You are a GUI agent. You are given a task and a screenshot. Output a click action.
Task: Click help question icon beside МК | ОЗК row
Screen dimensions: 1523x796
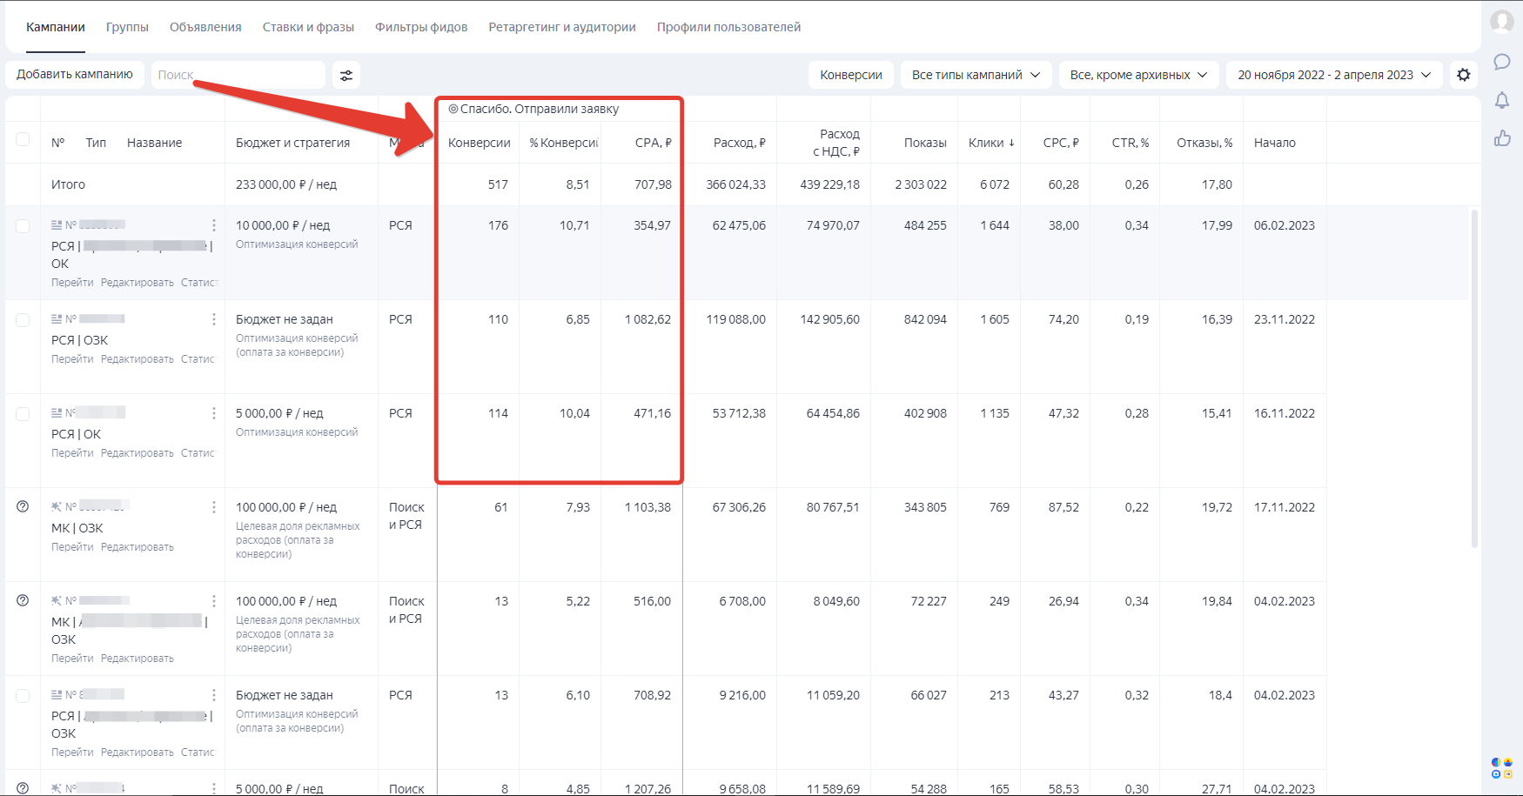[23, 506]
